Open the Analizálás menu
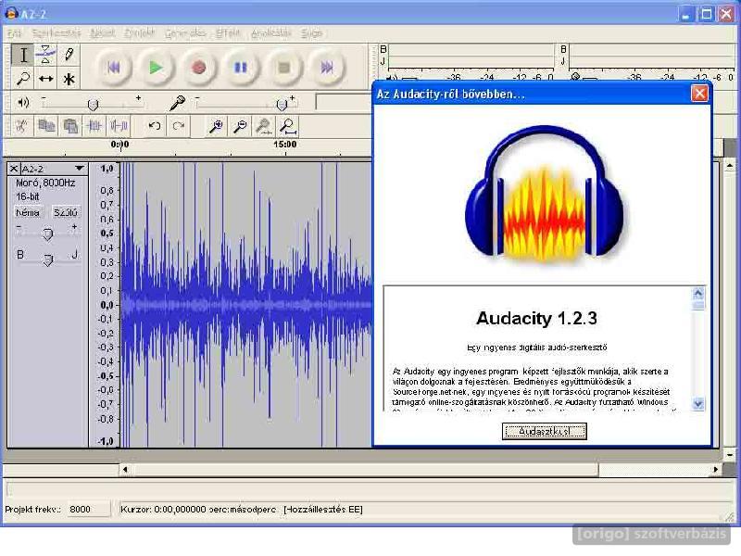Viewport: 741px width, 556px height. click(x=270, y=33)
